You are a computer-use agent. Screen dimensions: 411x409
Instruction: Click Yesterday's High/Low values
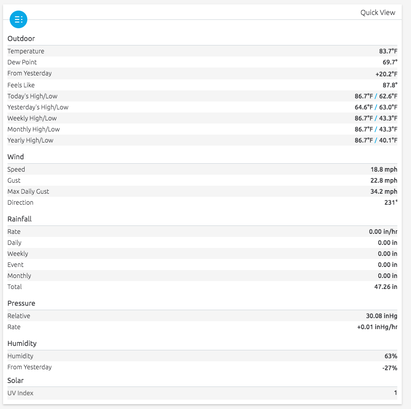click(376, 107)
